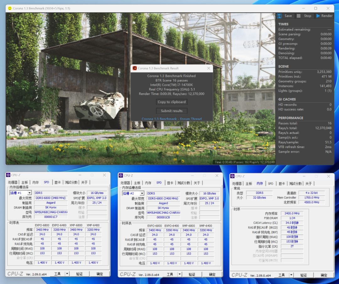
Task: Click the Save icon in Corona toolbar
Action: coord(279,16)
